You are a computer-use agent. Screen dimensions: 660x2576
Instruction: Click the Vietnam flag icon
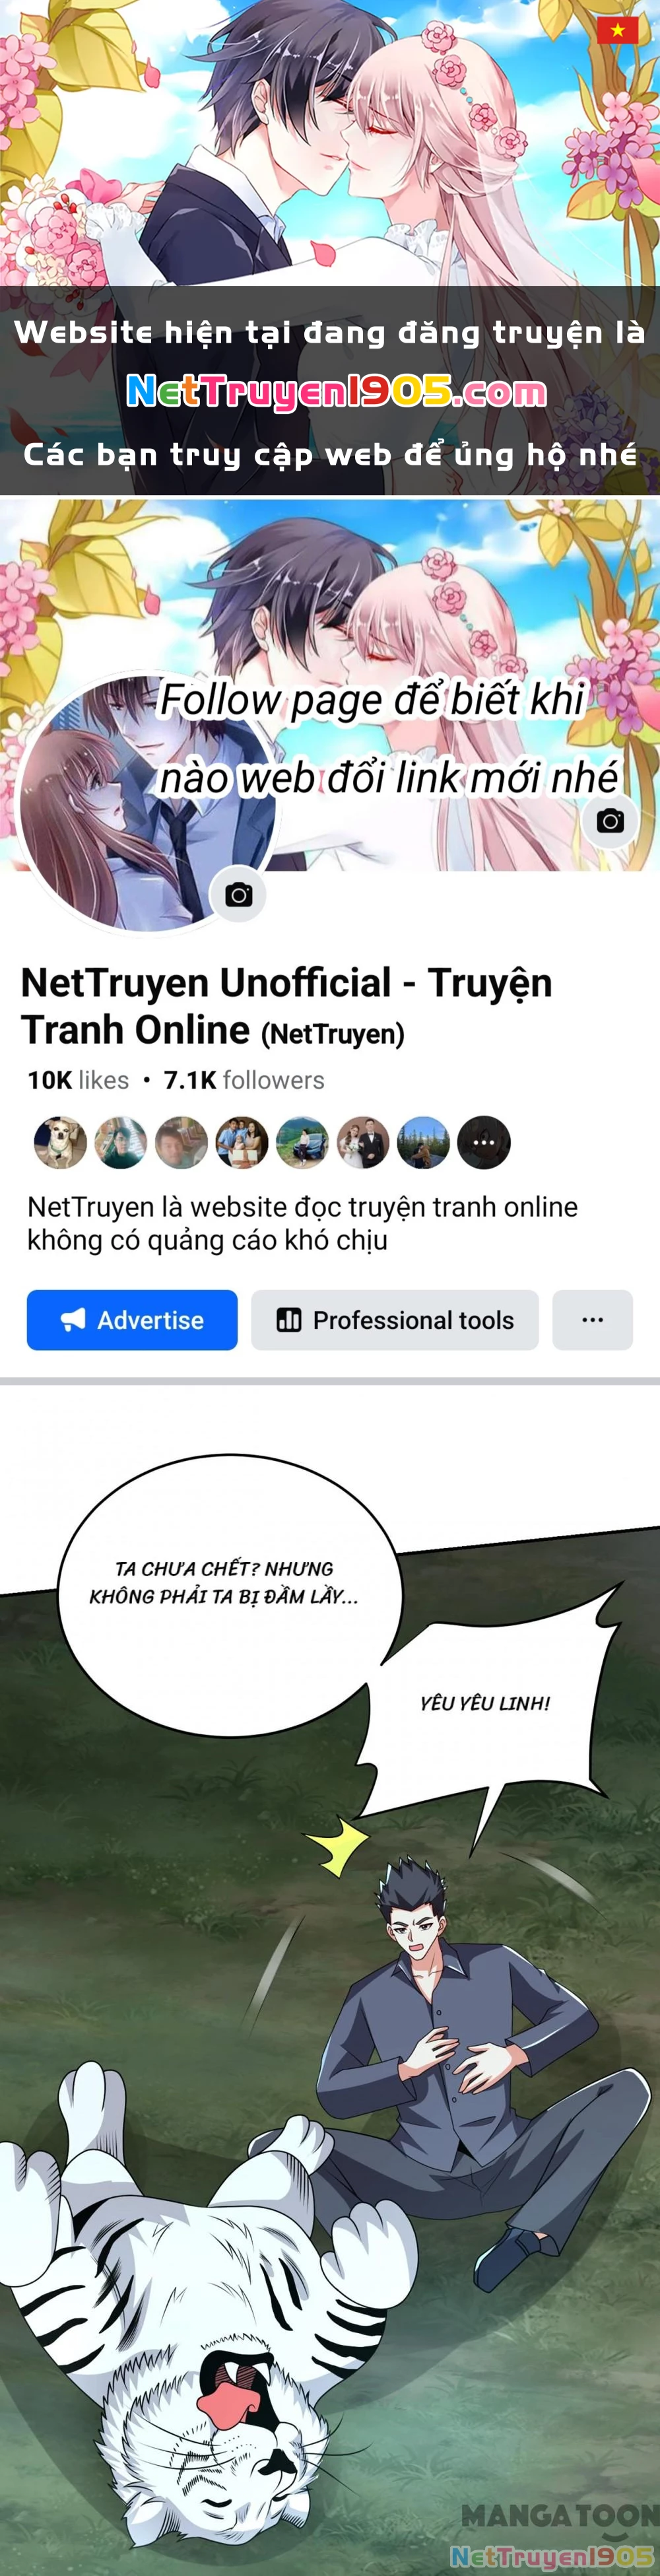617,31
